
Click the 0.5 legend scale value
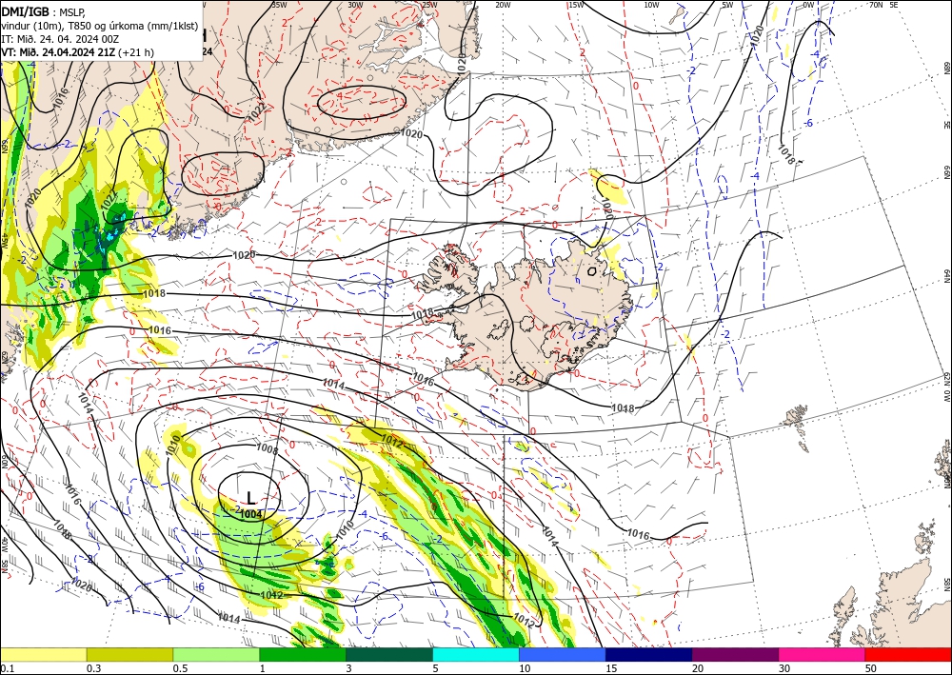(180, 668)
